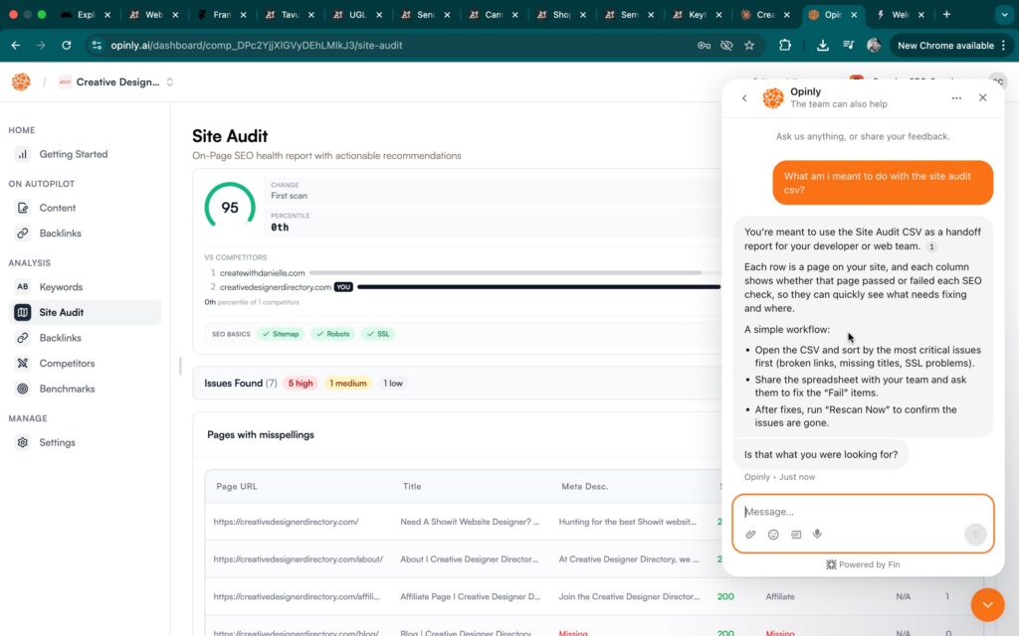Collapse chat with orange chevron launcher button

[x=987, y=605]
